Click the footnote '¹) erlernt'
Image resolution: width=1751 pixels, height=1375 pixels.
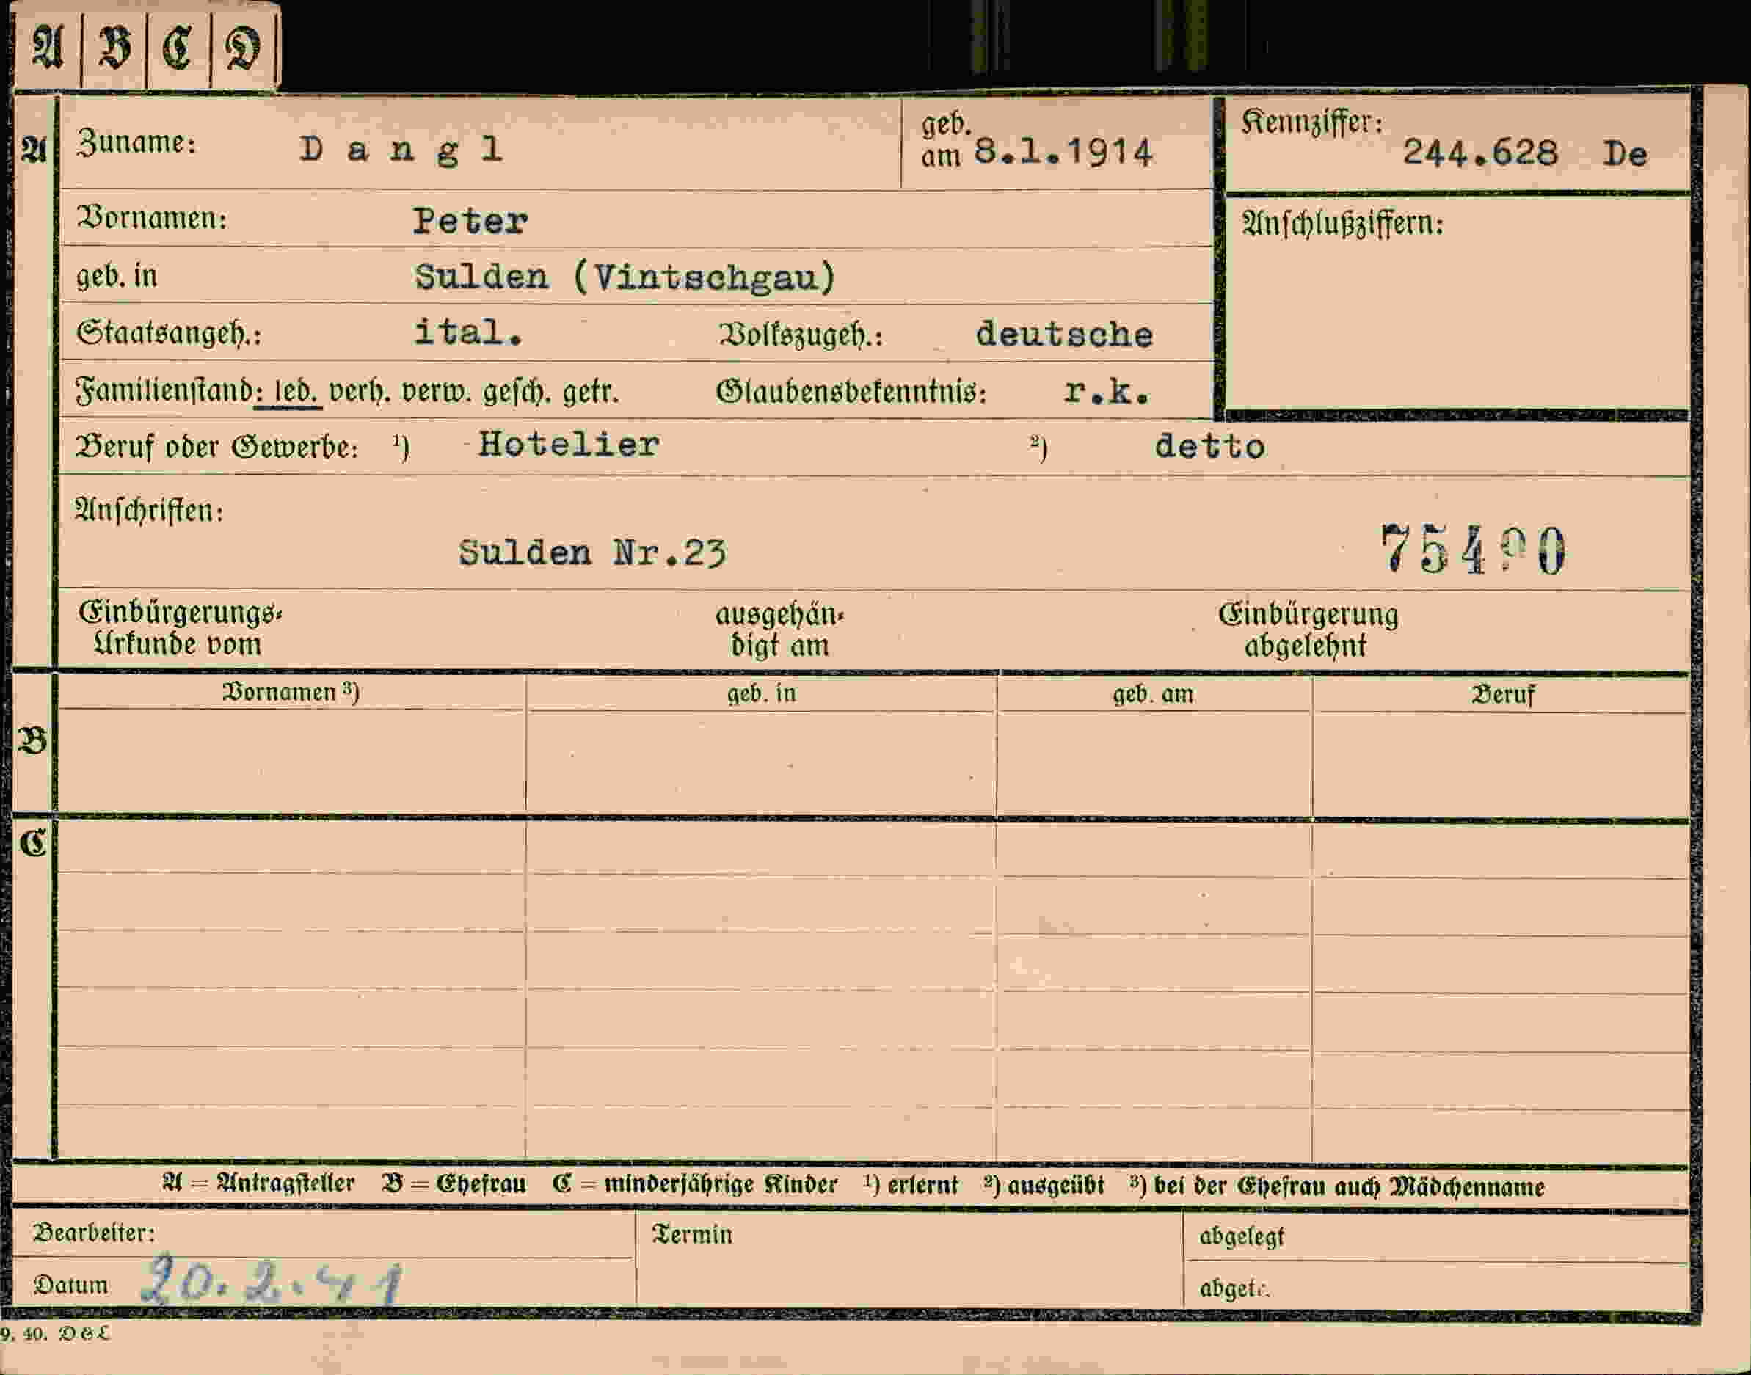[911, 1185]
